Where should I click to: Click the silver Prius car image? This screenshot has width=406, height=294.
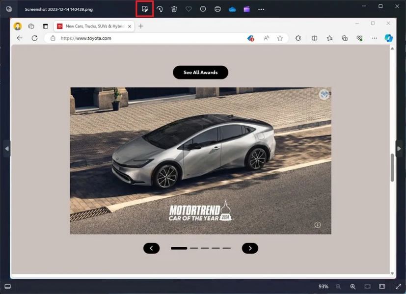coord(201,160)
